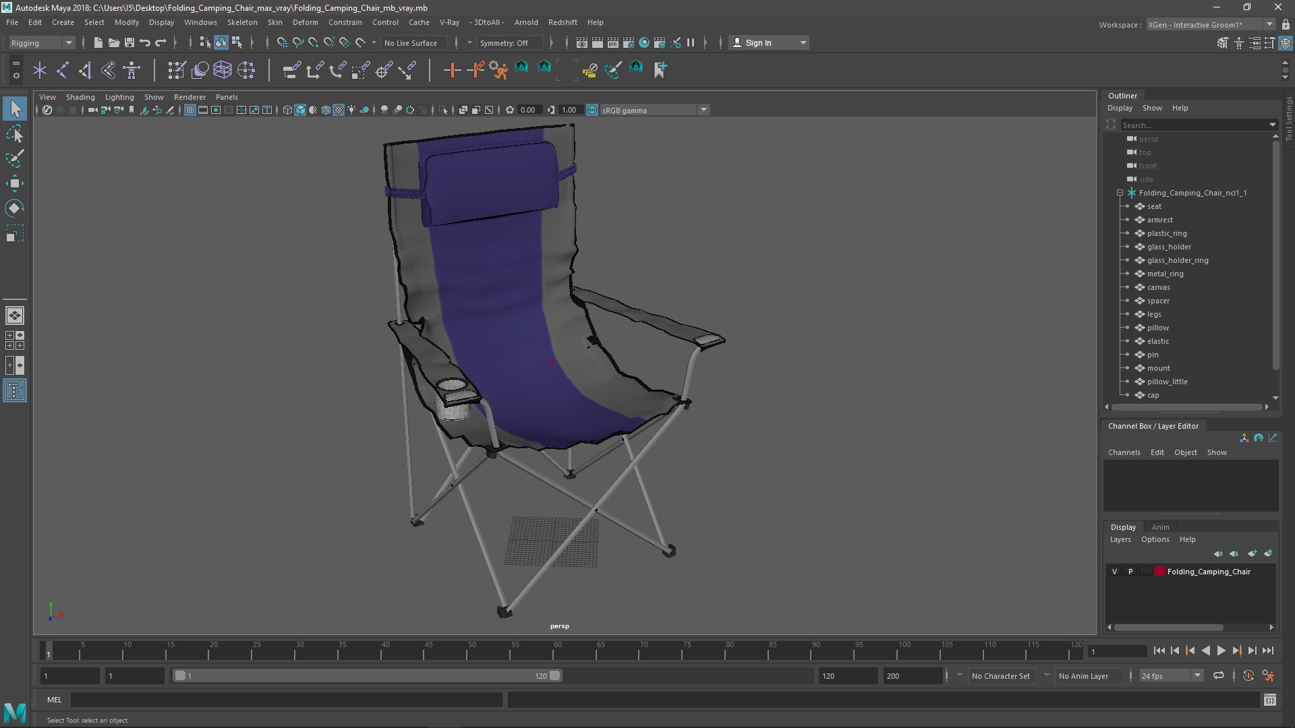Click the MEL command language label

tap(54, 700)
